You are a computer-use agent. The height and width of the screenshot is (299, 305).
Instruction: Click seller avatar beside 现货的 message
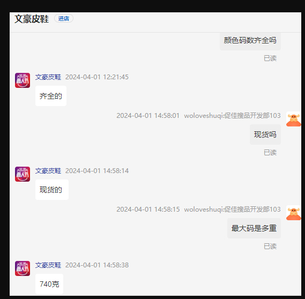(23, 174)
